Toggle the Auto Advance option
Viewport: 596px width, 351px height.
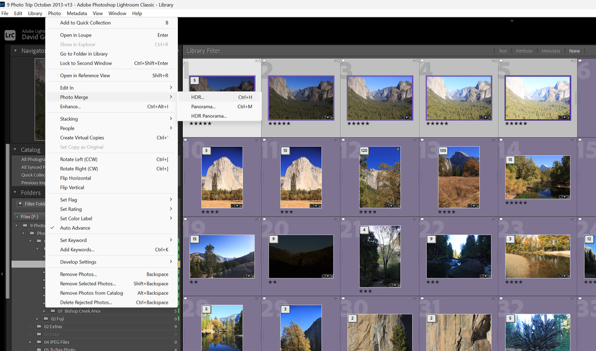pyautogui.click(x=75, y=228)
